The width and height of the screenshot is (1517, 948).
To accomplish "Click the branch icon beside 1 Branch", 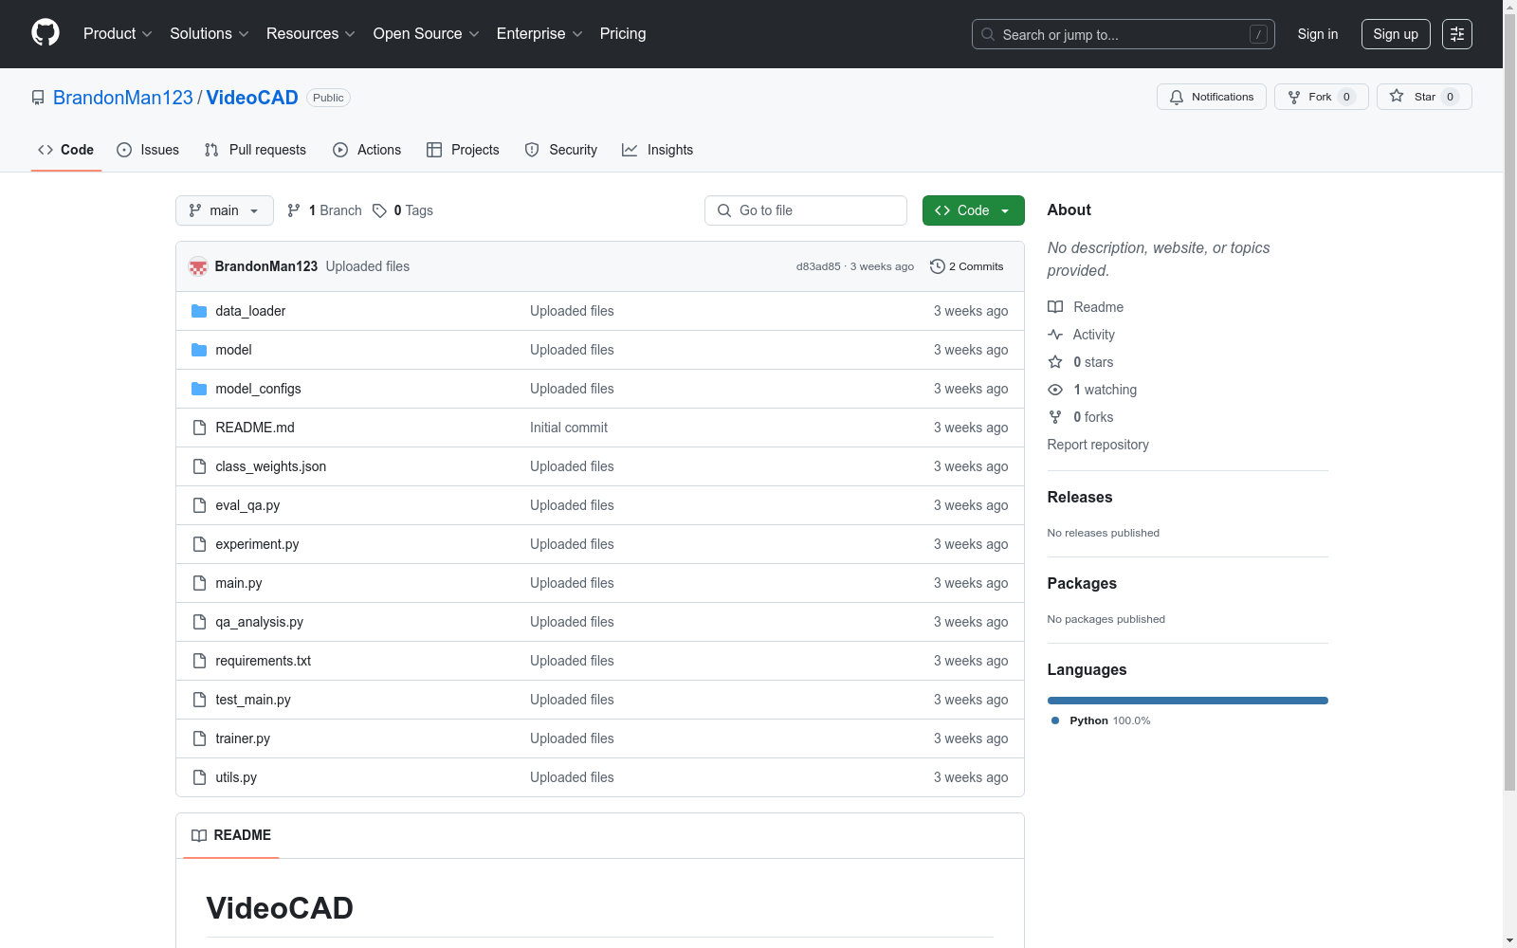I will 294,210.
